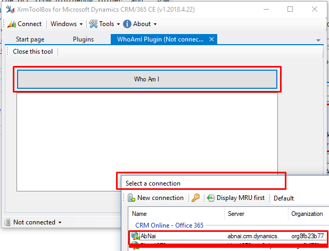Click the gold key icon

pyautogui.click(x=195, y=198)
